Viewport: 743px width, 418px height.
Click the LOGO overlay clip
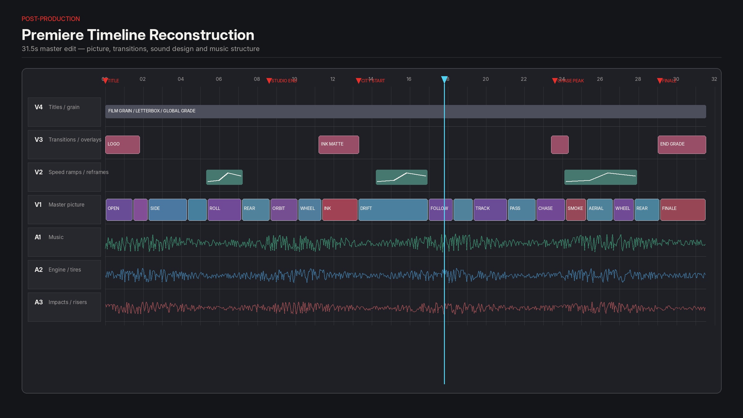pos(123,145)
